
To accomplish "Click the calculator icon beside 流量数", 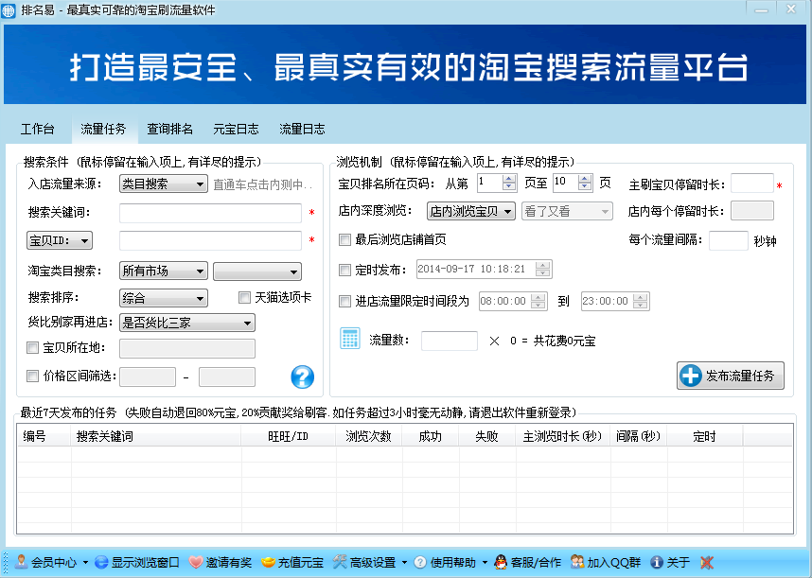I will [350, 339].
